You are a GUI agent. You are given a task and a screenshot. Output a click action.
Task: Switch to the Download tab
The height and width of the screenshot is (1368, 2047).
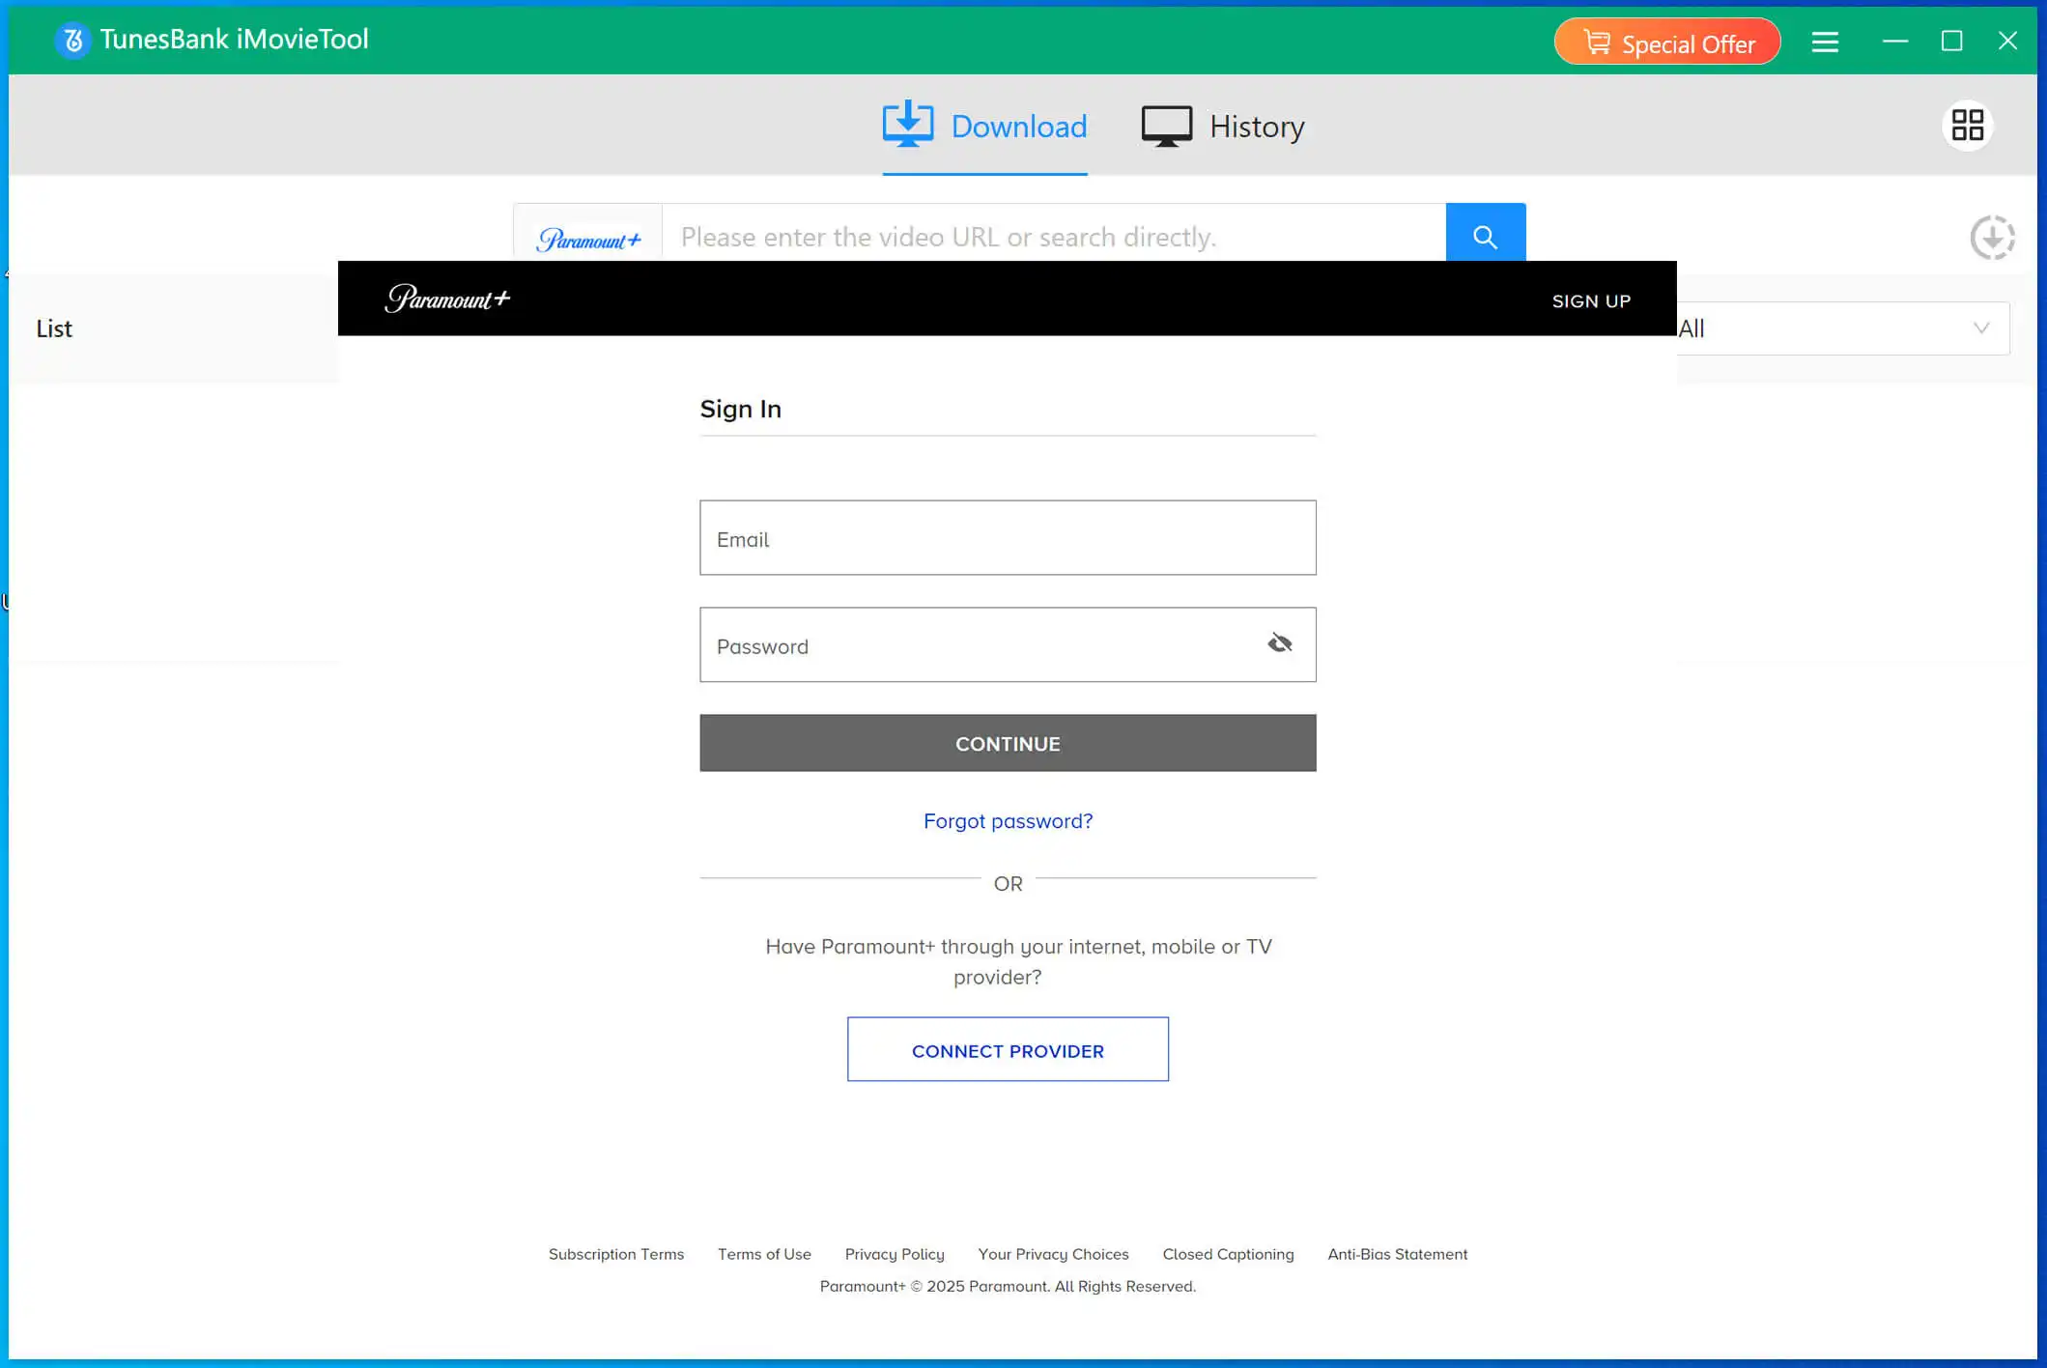point(984,127)
